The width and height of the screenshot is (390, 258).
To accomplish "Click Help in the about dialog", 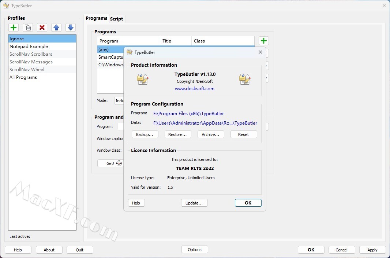I will point(136,203).
